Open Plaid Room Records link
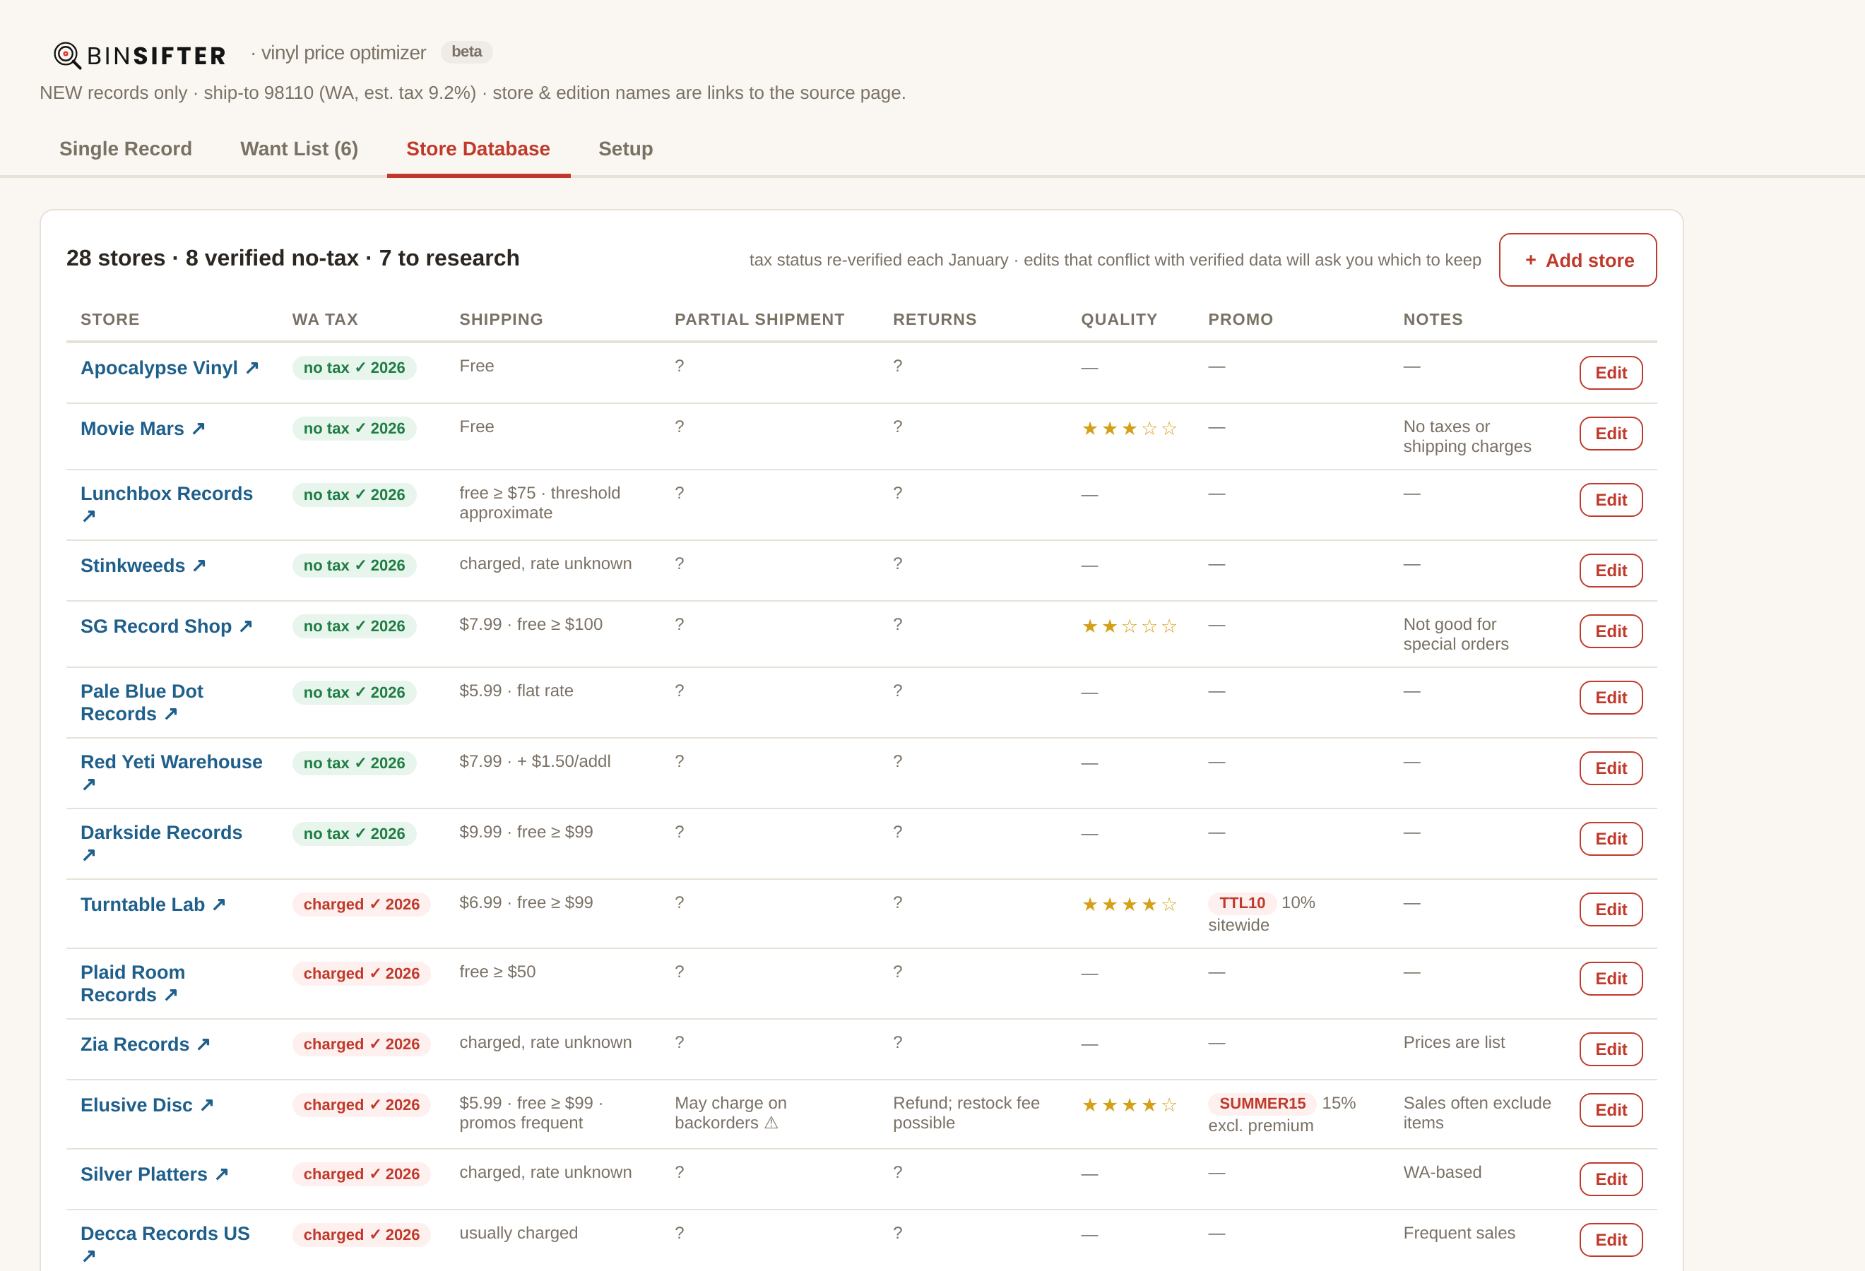The image size is (1865, 1271). click(x=134, y=983)
